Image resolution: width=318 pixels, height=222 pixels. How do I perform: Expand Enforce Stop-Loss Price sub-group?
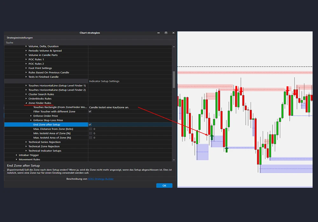coord(31,120)
